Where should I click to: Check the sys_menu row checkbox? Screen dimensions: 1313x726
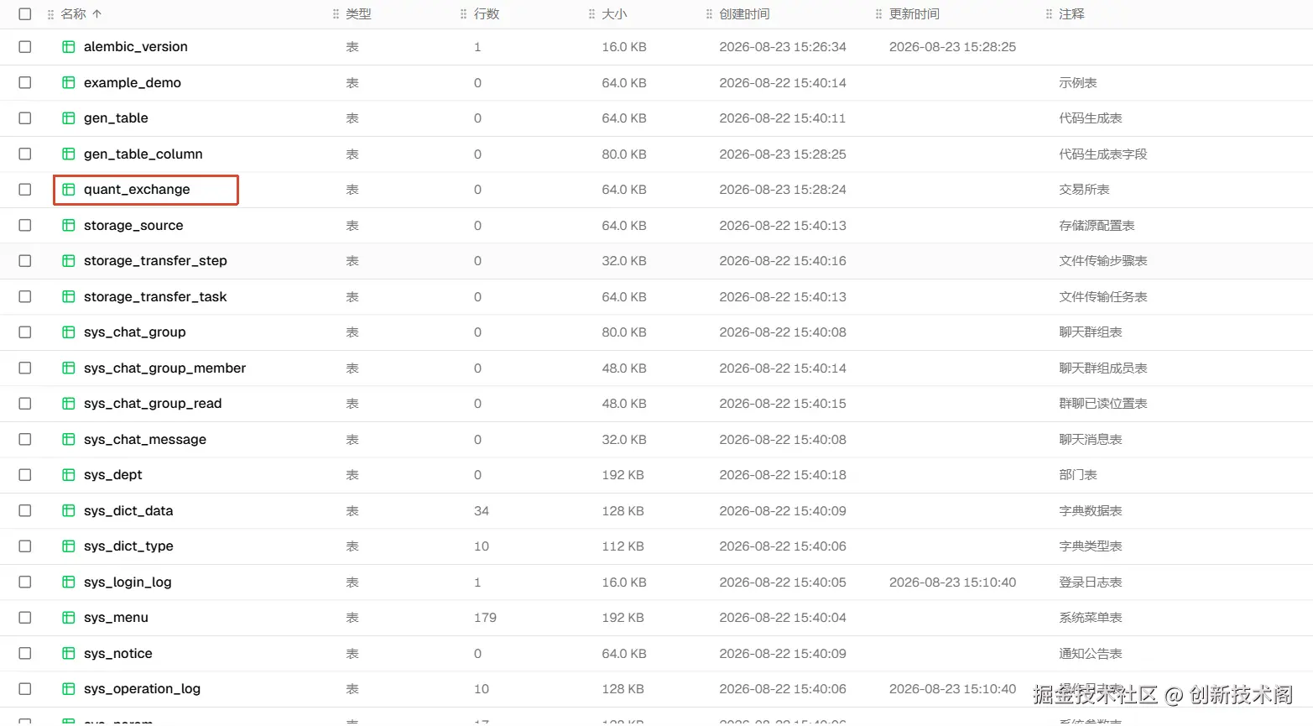click(25, 618)
